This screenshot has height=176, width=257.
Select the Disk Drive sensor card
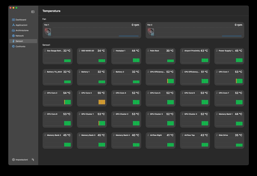(x=229, y=140)
